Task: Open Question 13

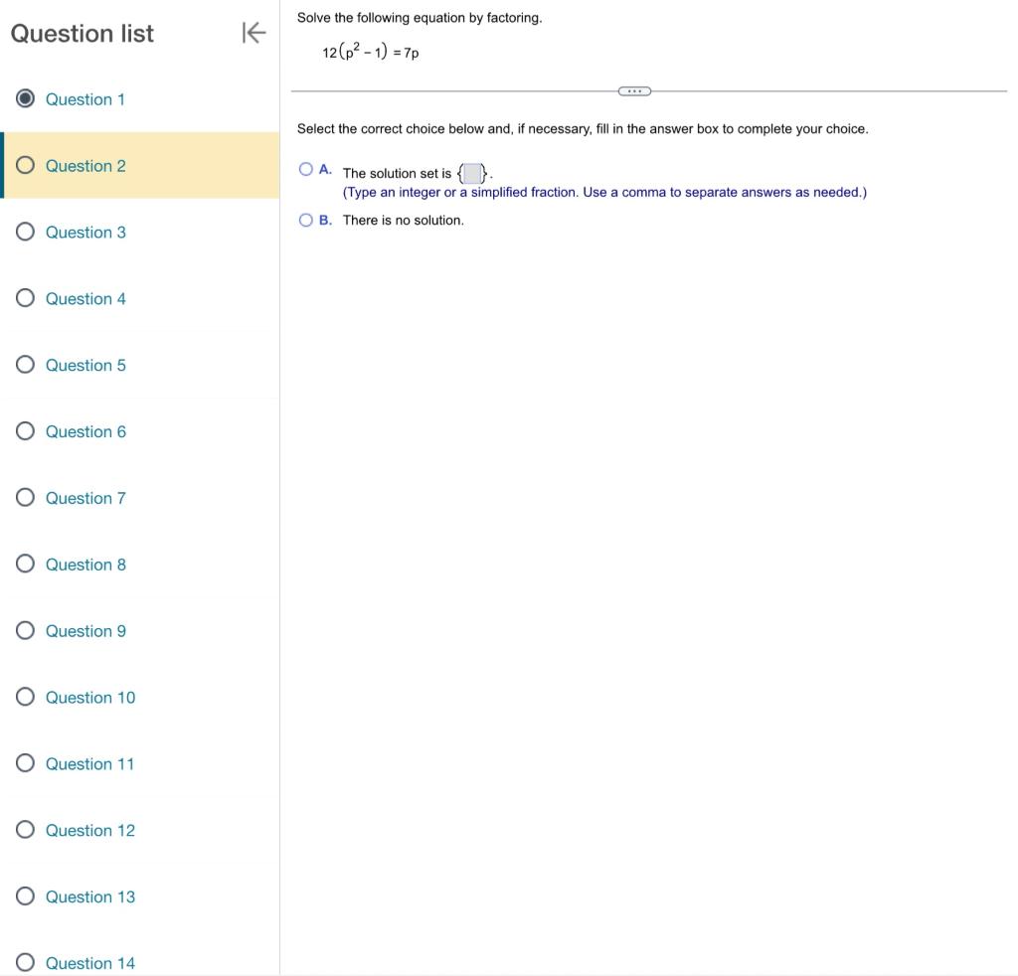Action: 90,895
